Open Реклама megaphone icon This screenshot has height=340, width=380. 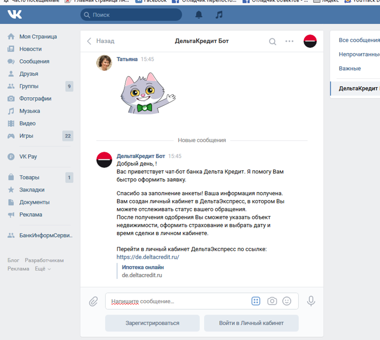[11, 214]
